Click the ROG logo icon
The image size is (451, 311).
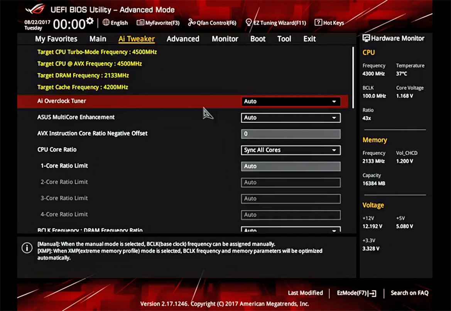pyautogui.click(x=35, y=9)
